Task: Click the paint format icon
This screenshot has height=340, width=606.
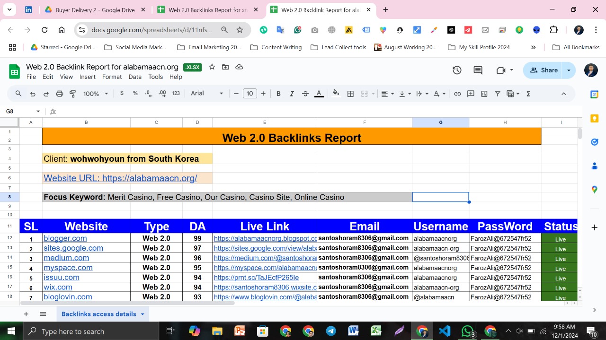Action: (x=73, y=94)
